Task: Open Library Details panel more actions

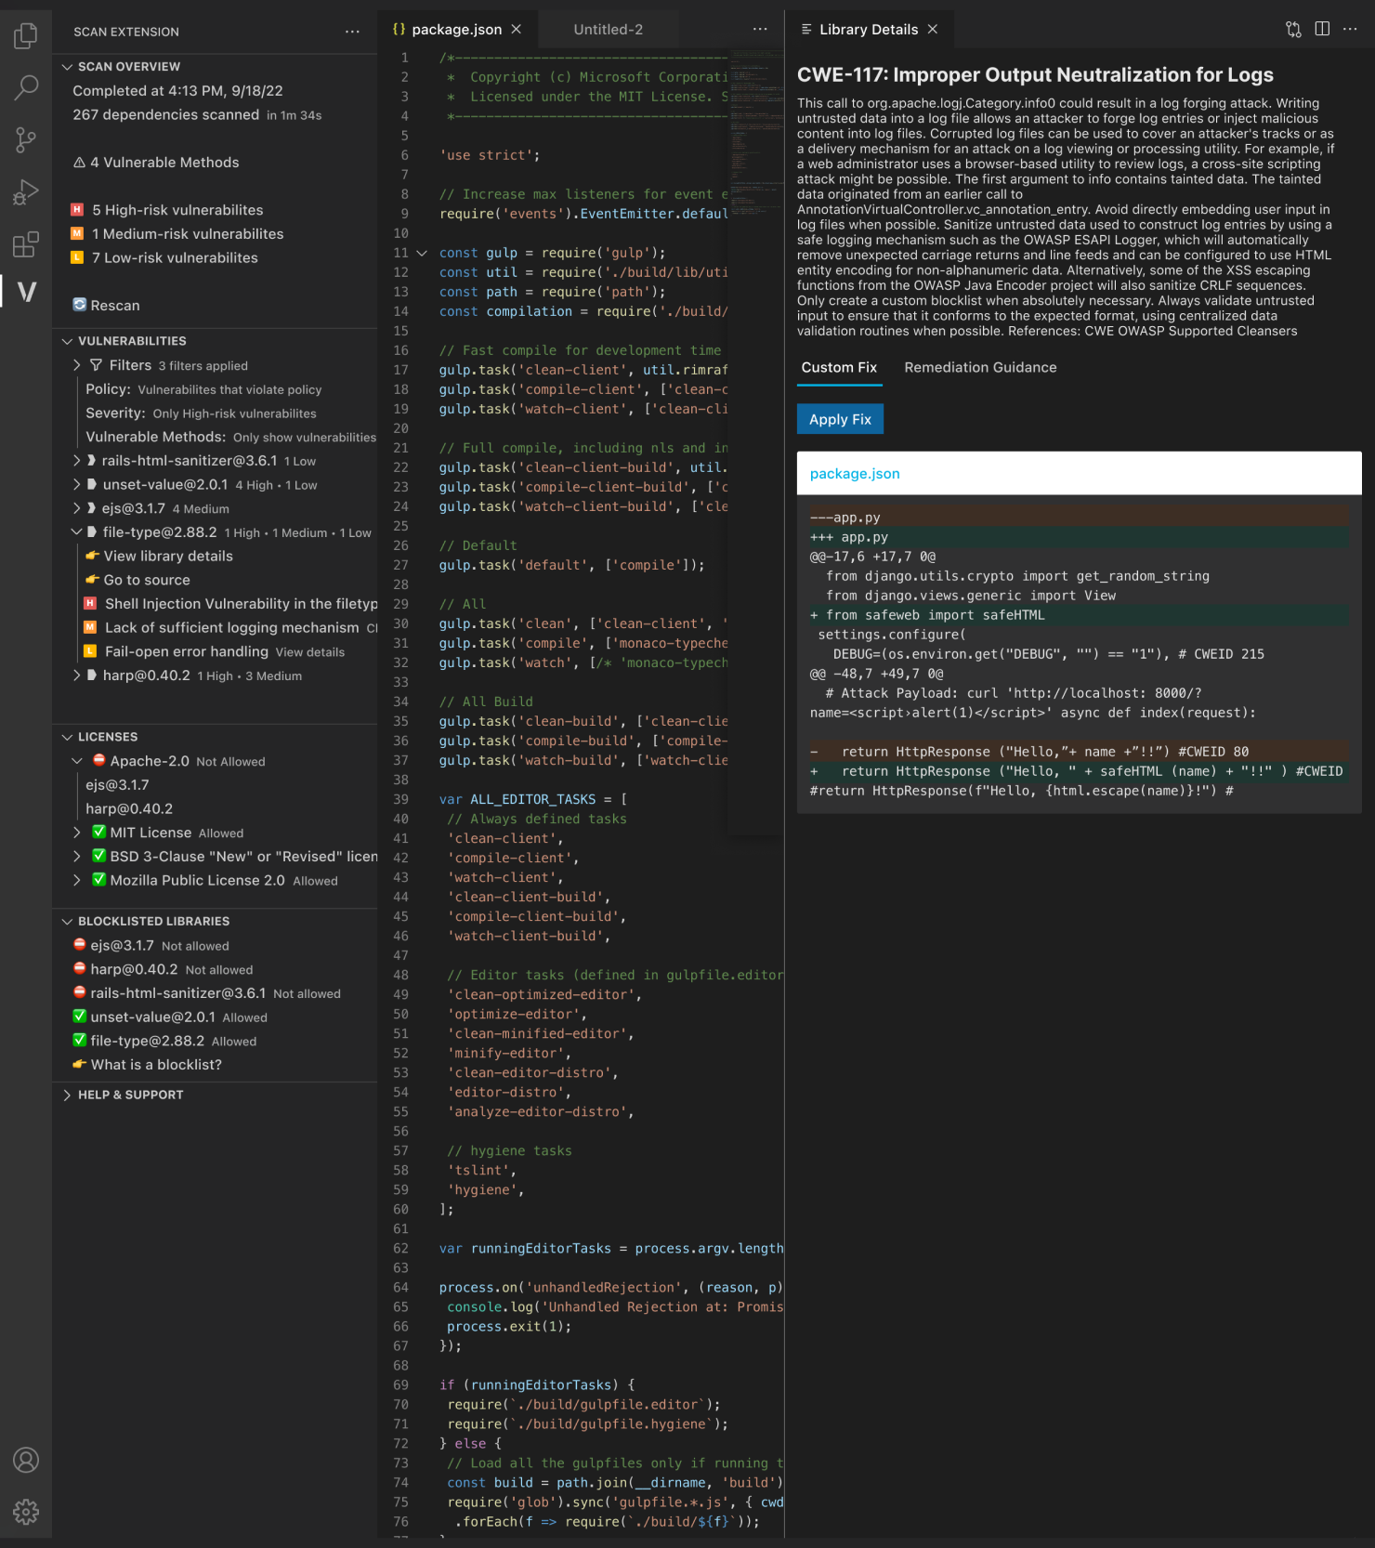Action: 1350,30
